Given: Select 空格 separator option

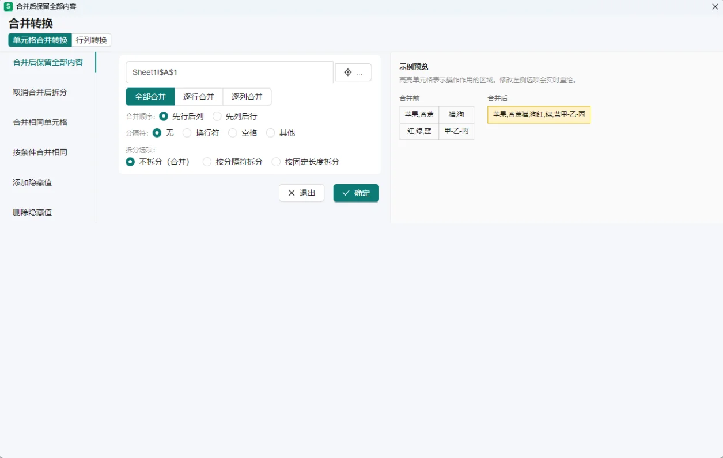Looking at the screenshot, I should (x=243, y=133).
